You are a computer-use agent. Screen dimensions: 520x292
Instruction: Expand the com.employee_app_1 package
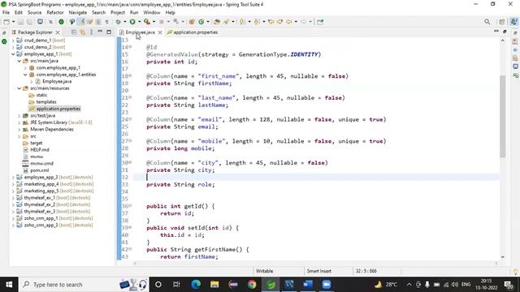coord(25,68)
